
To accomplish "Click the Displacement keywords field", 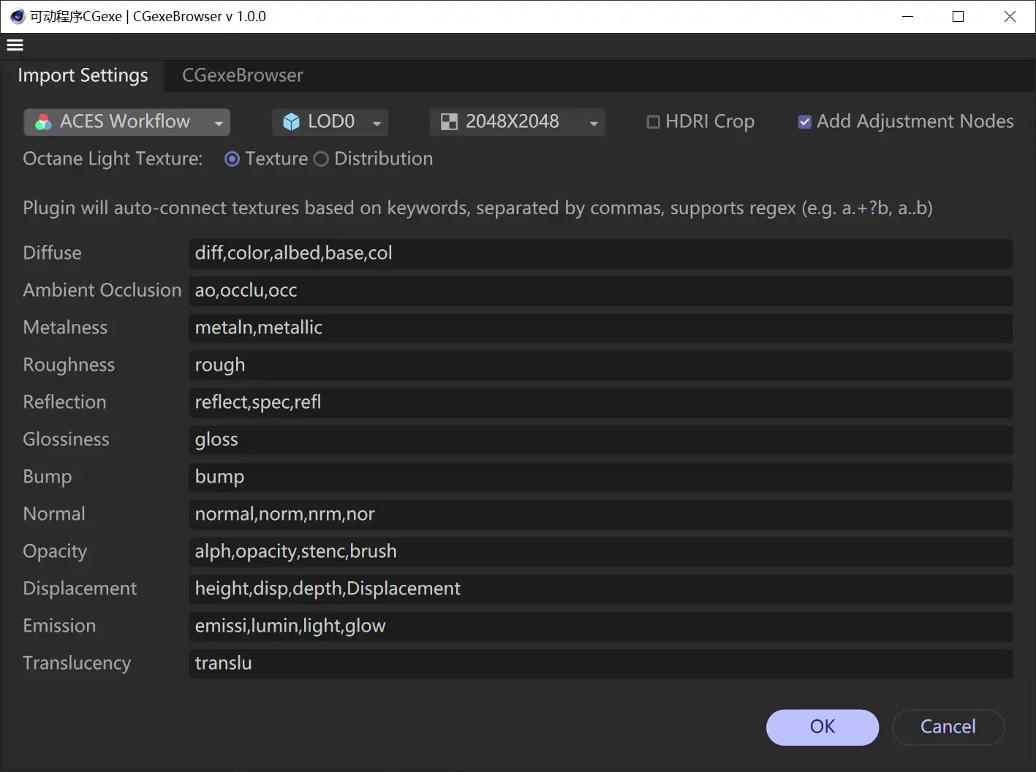I will point(600,589).
